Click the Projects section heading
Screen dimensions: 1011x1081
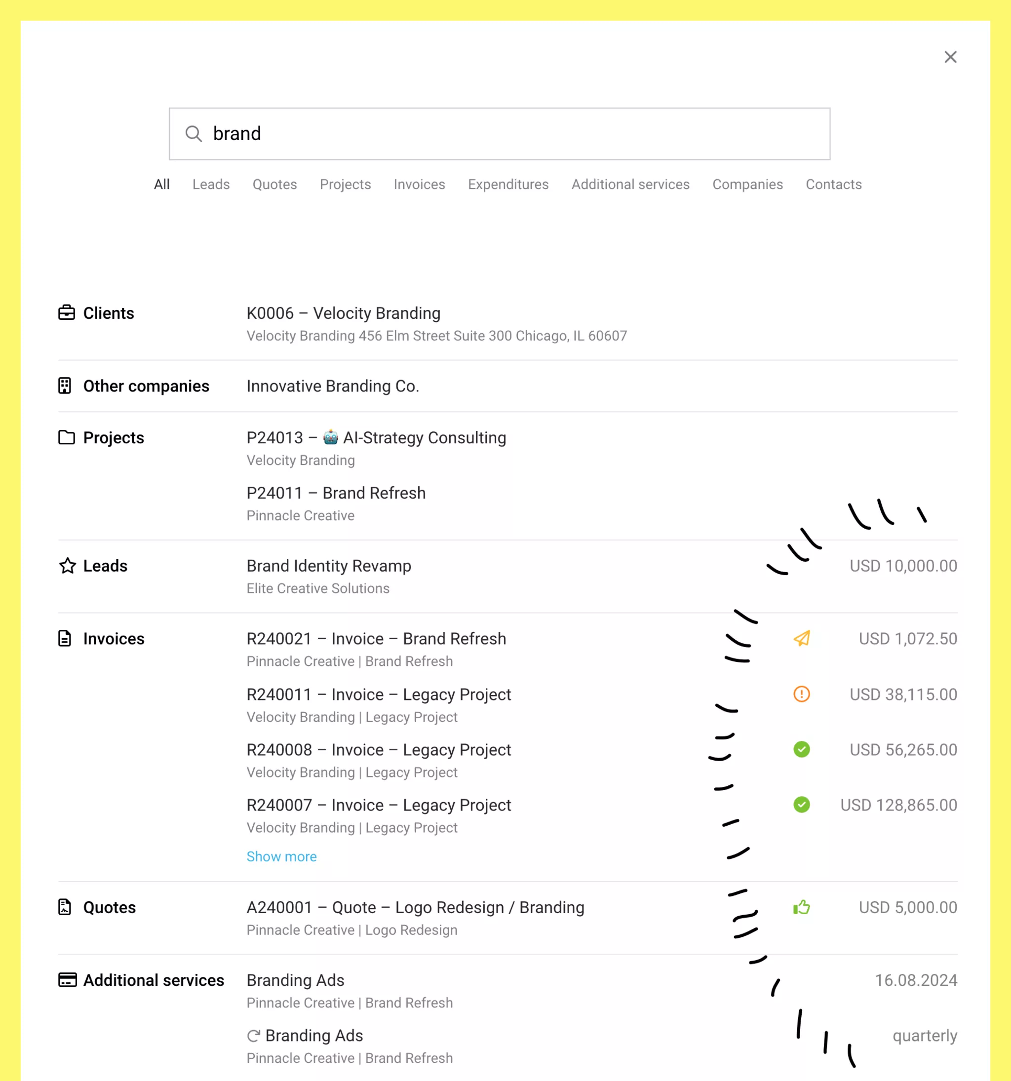coord(113,438)
